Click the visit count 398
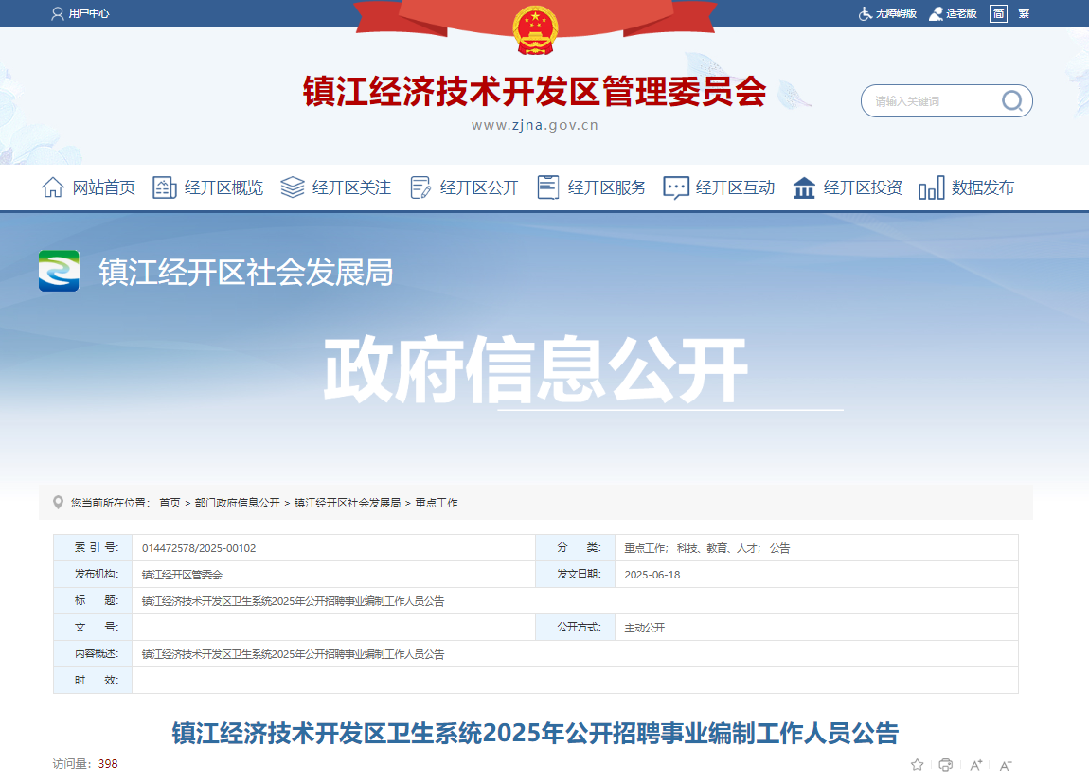This screenshot has width=1089, height=782. click(x=108, y=764)
